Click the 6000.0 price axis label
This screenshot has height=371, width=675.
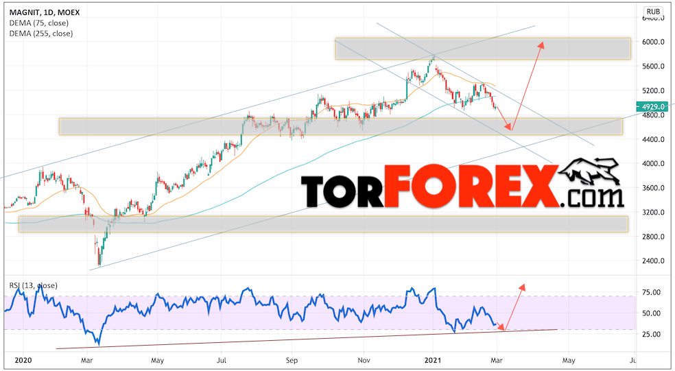pyautogui.click(x=653, y=43)
